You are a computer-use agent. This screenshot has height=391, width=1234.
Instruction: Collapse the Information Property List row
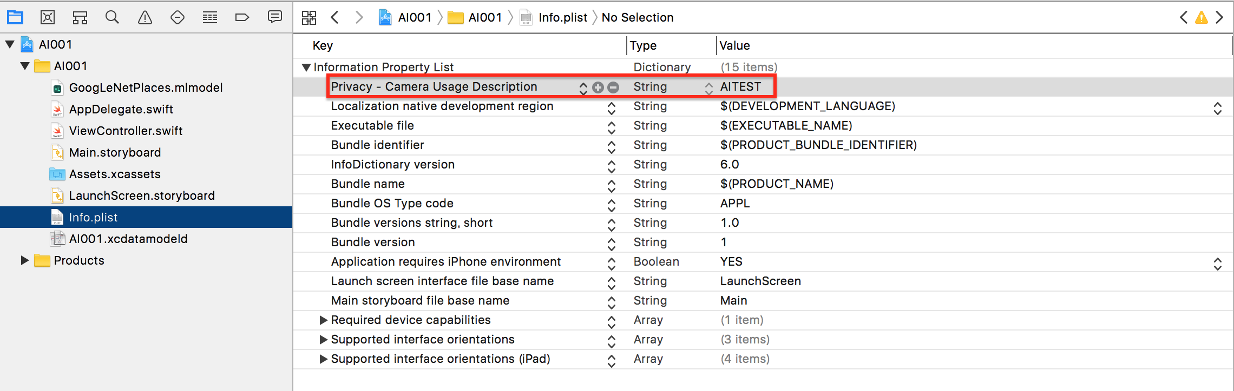pos(306,68)
